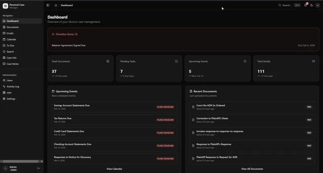Open Tax Returns Due event
323x173 pixels.
tap(114, 120)
